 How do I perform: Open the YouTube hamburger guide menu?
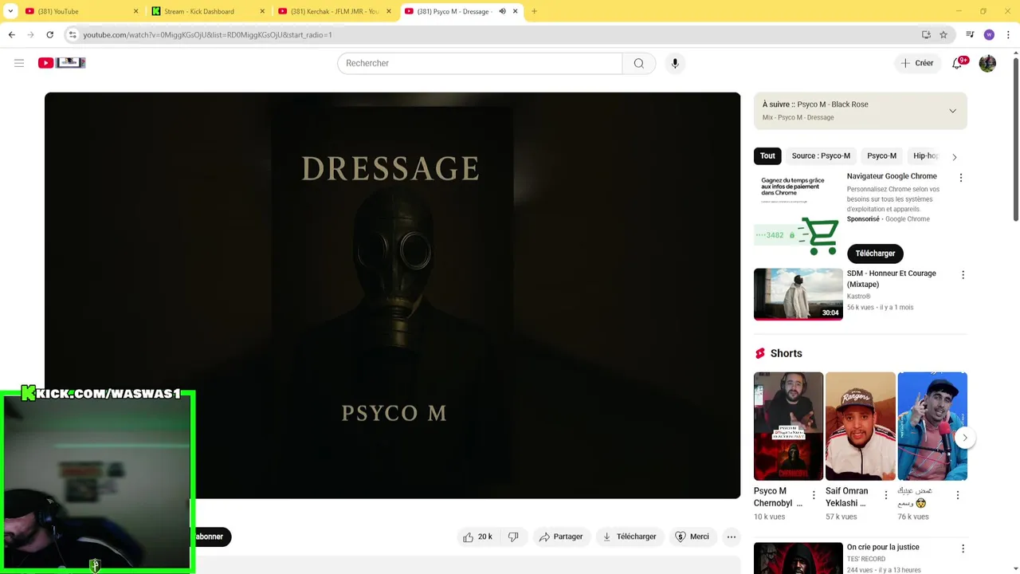[x=19, y=63]
